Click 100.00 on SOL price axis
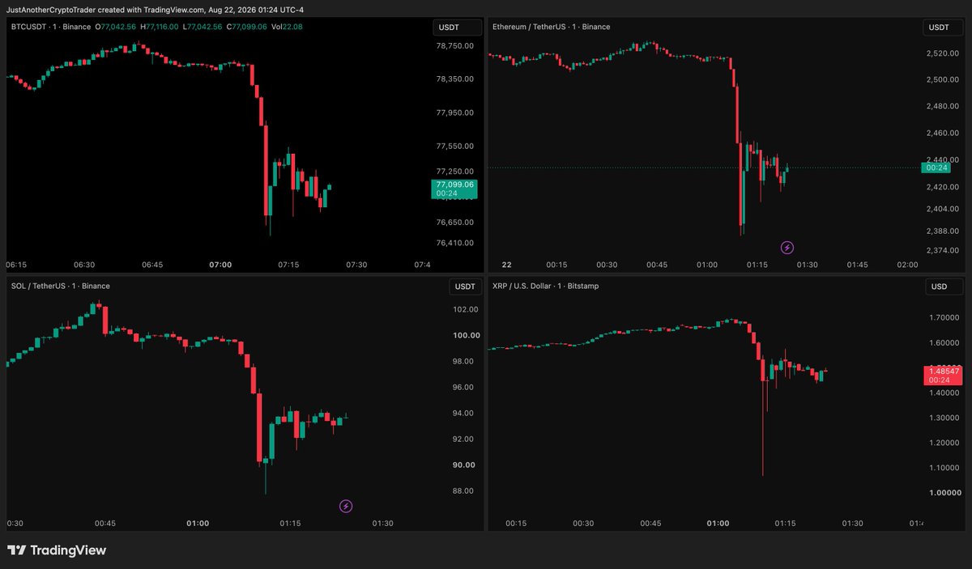Image resolution: width=972 pixels, height=569 pixels. coord(467,336)
